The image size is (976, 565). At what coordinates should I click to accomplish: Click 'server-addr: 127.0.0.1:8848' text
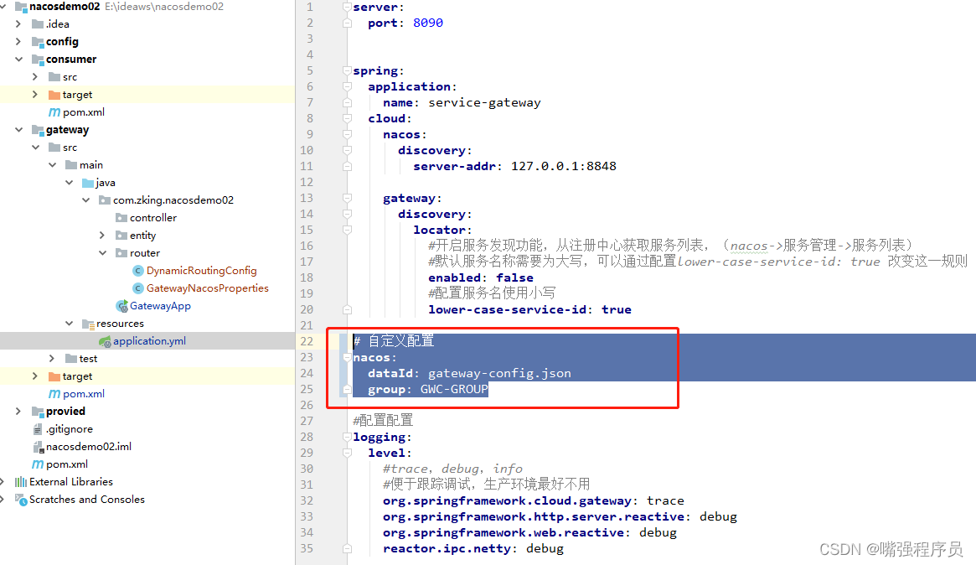[x=514, y=166]
